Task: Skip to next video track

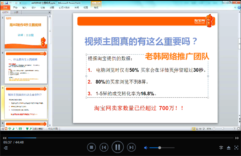Action: tap(131, 147)
